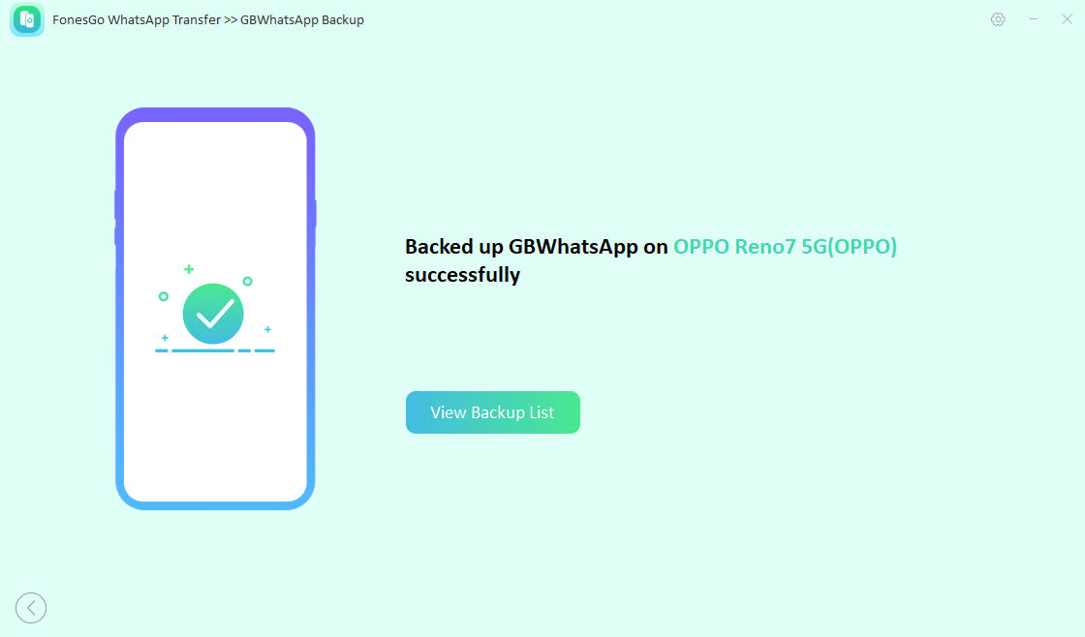Click the phone illustration's white screen

point(215,436)
